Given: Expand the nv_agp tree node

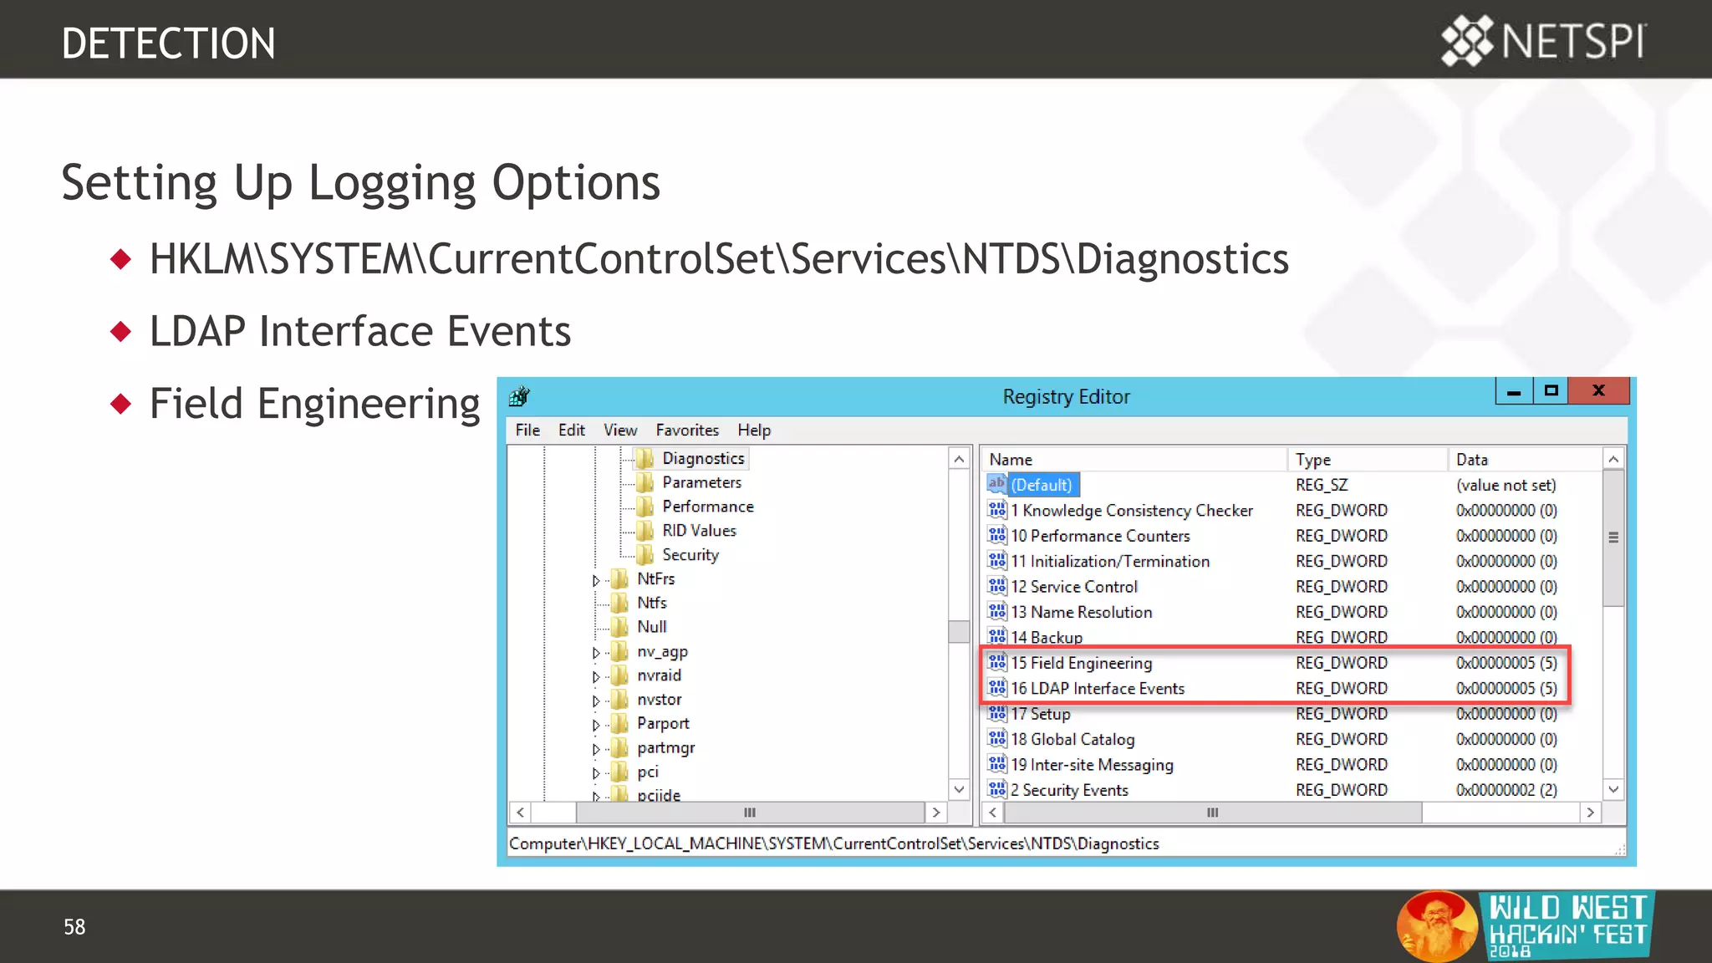Looking at the screenshot, I should [596, 653].
